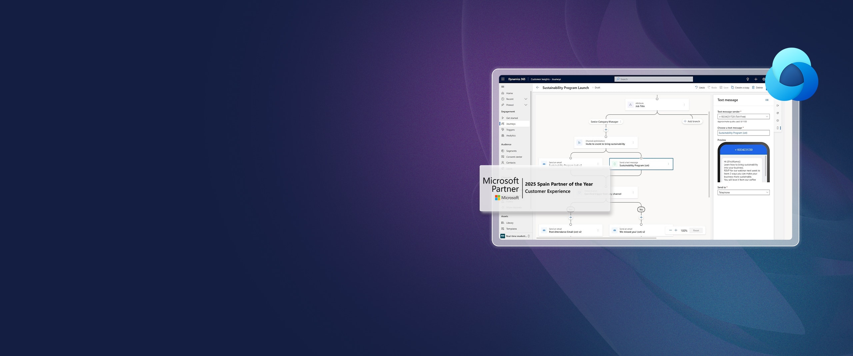
Task: Select the Send a text message tile
Action: pyautogui.click(x=641, y=164)
